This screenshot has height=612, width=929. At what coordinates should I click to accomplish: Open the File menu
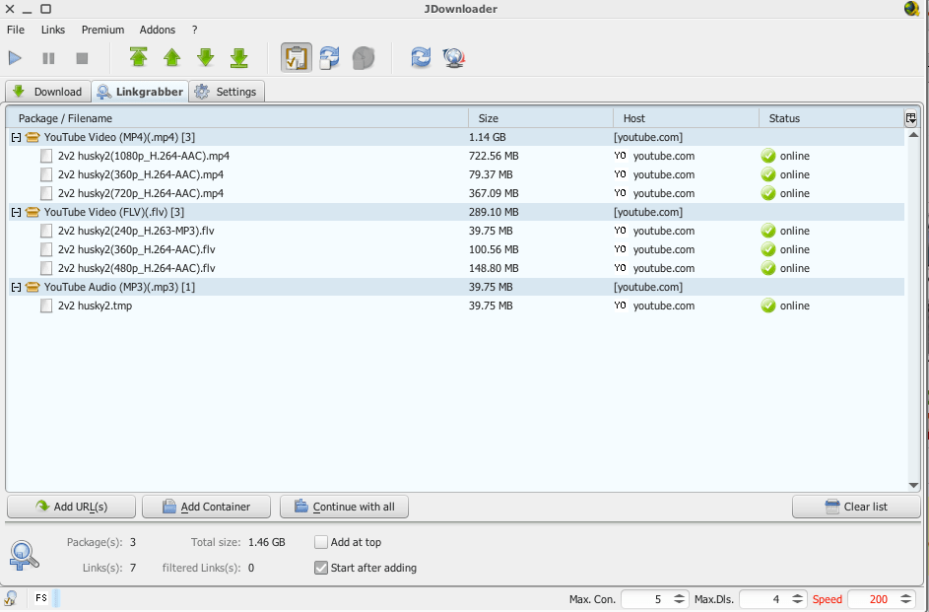pos(16,30)
